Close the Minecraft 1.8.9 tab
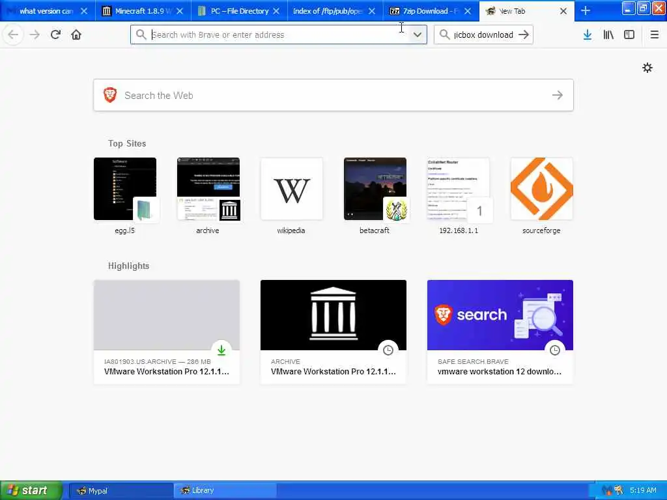The height and width of the screenshot is (500, 667). point(180,11)
